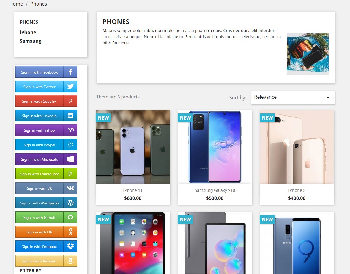Screen dimensions: 350x274
Task: Click the Yahoo Y! icon
Action: 70,130
